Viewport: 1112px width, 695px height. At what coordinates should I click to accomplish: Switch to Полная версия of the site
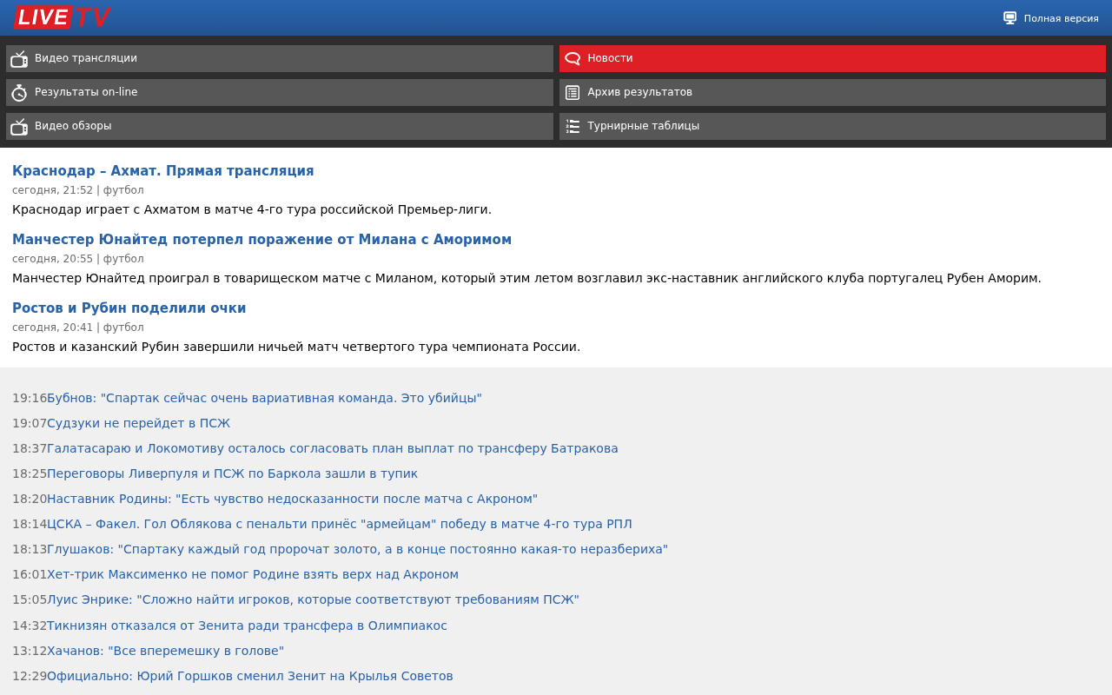(1061, 18)
